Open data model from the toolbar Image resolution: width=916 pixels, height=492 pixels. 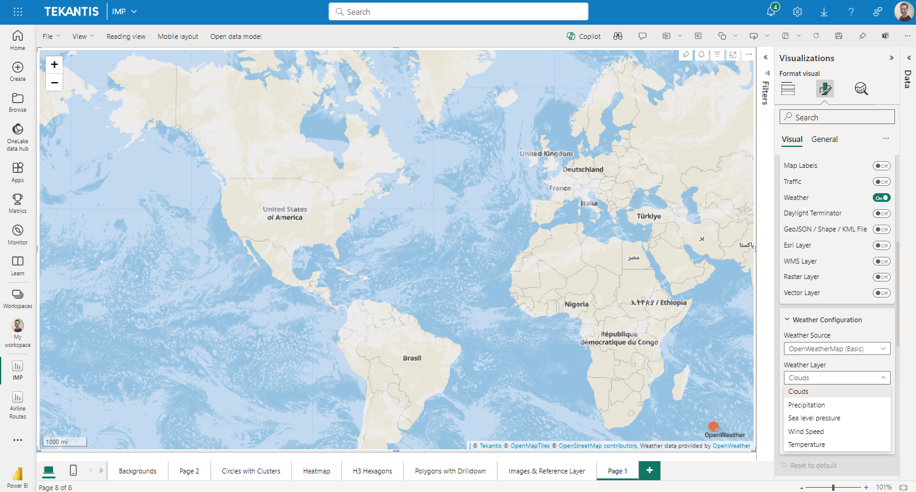[x=235, y=36]
